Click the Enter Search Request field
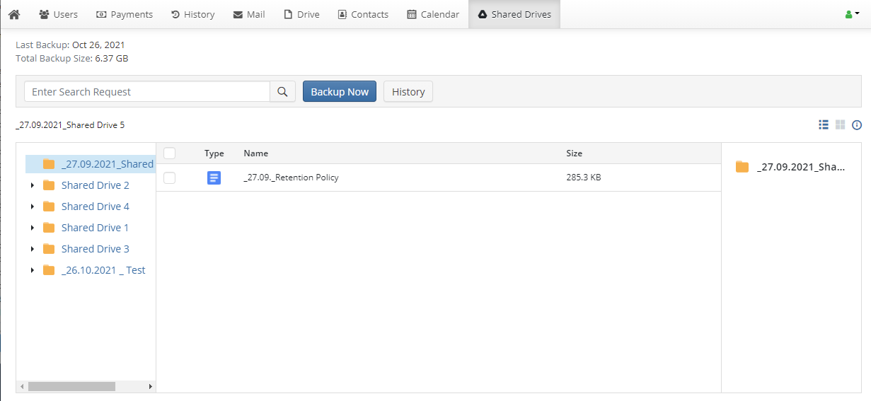The height and width of the screenshot is (401, 871). click(x=147, y=92)
